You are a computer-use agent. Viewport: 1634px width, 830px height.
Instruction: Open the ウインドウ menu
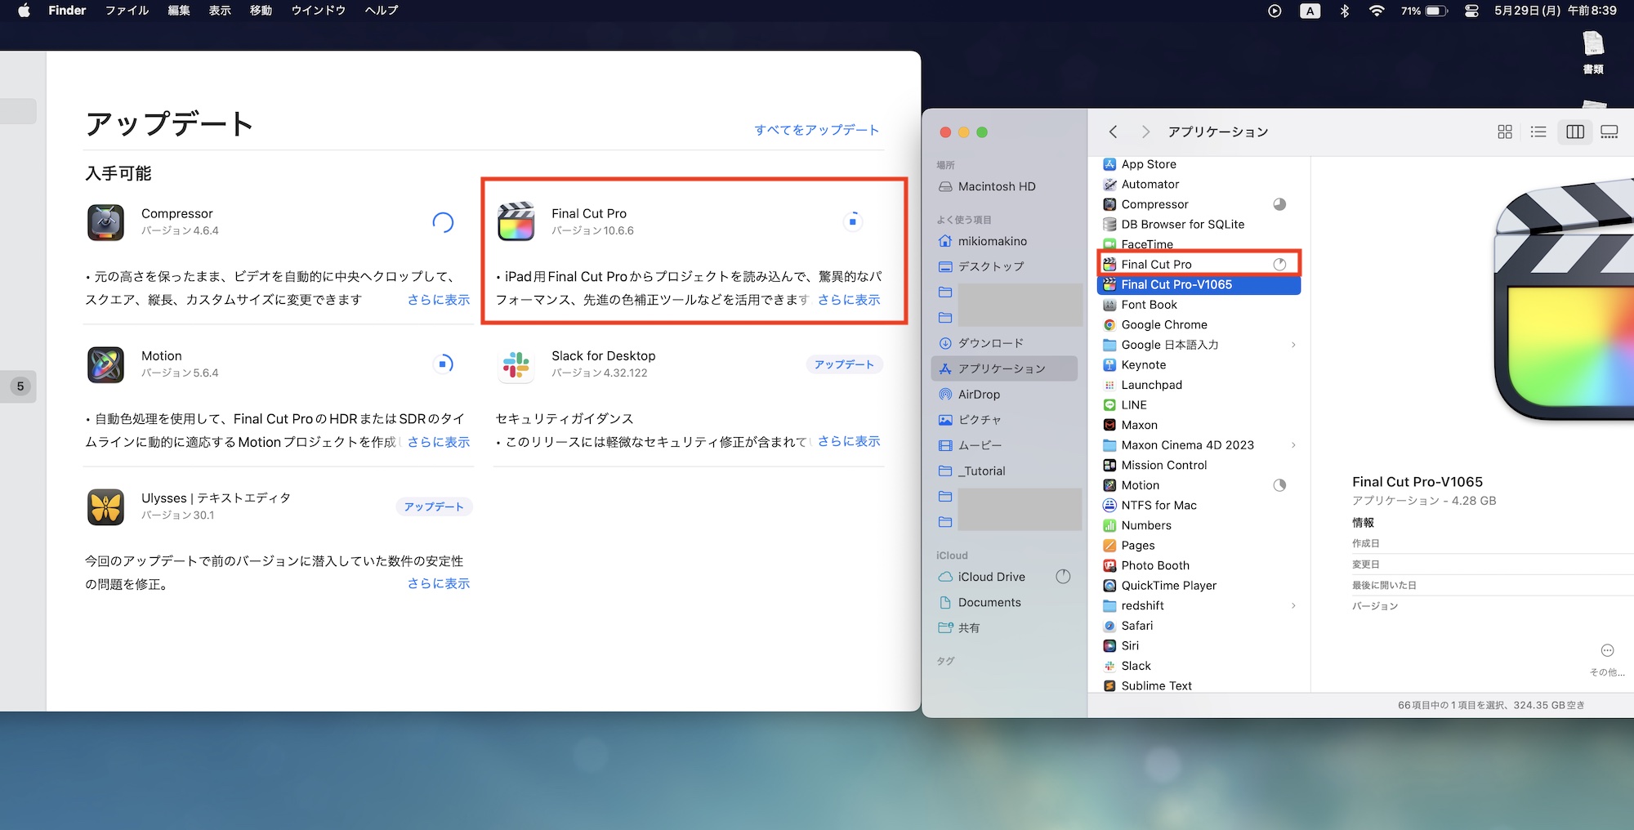click(x=319, y=11)
